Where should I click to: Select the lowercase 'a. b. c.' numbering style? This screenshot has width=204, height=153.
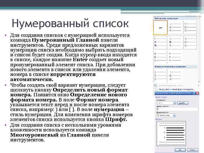pyautogui.click(x=160, y=57)
